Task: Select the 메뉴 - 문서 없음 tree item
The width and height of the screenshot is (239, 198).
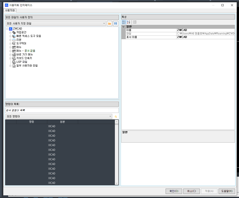Action: 26,51
